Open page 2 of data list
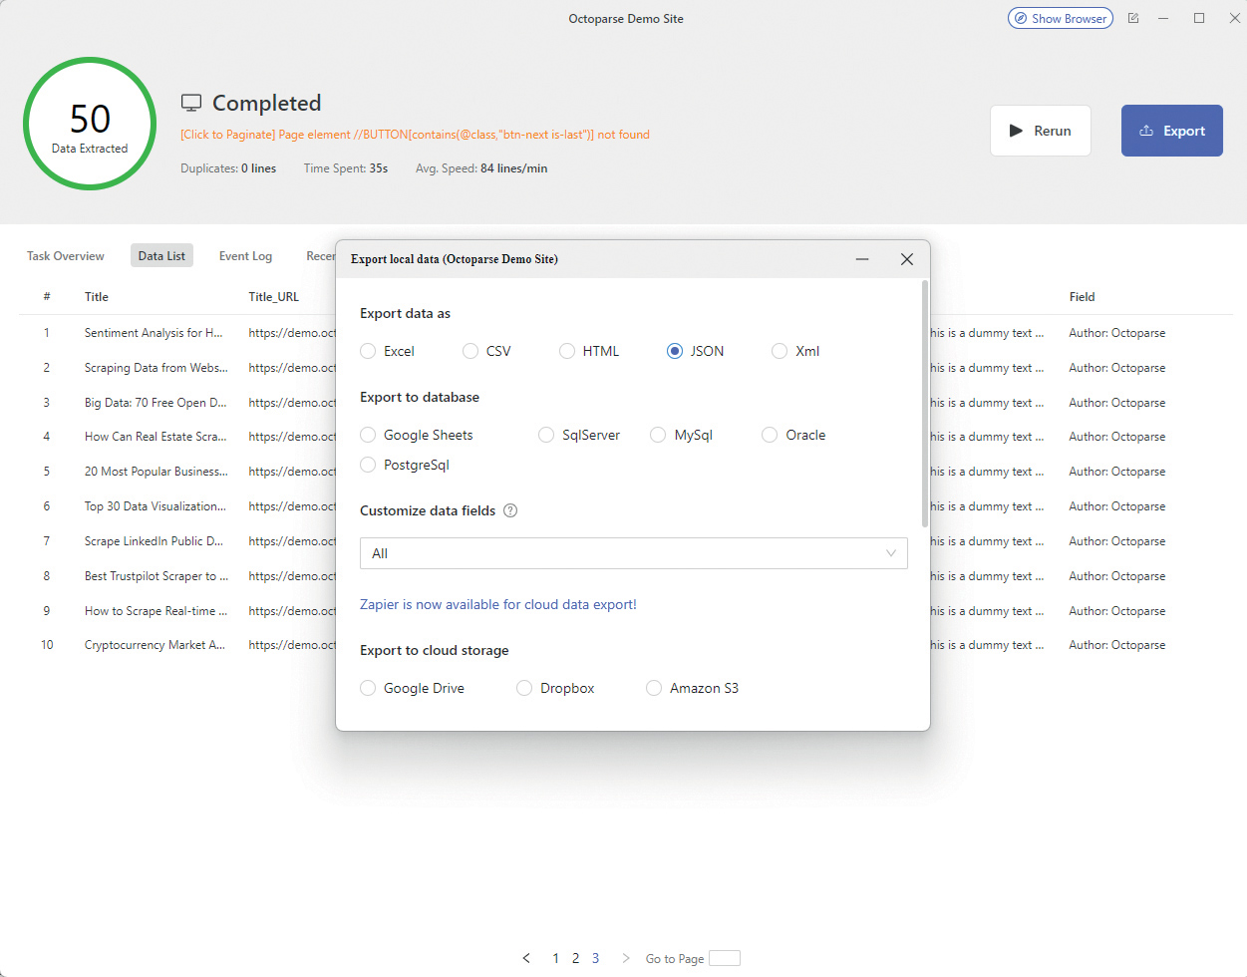This screenshot has height=977, width=1247. pyautogui.click(x=575, y=958)
